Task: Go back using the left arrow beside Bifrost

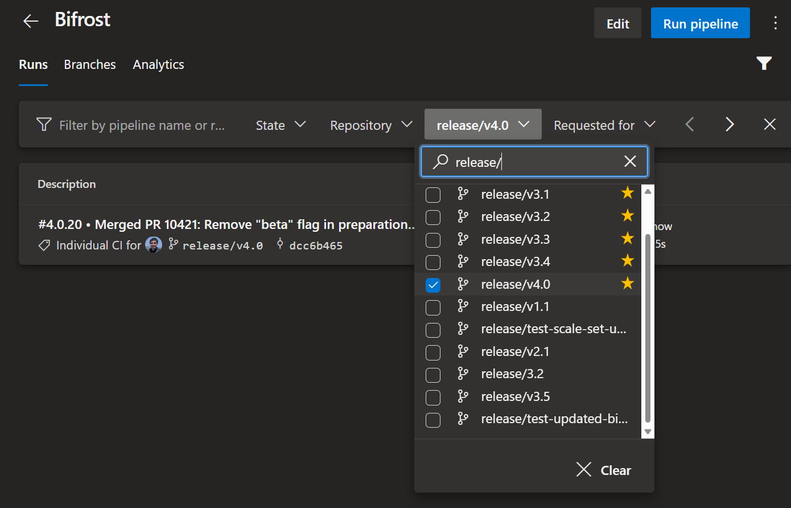Action: point(31,21)
